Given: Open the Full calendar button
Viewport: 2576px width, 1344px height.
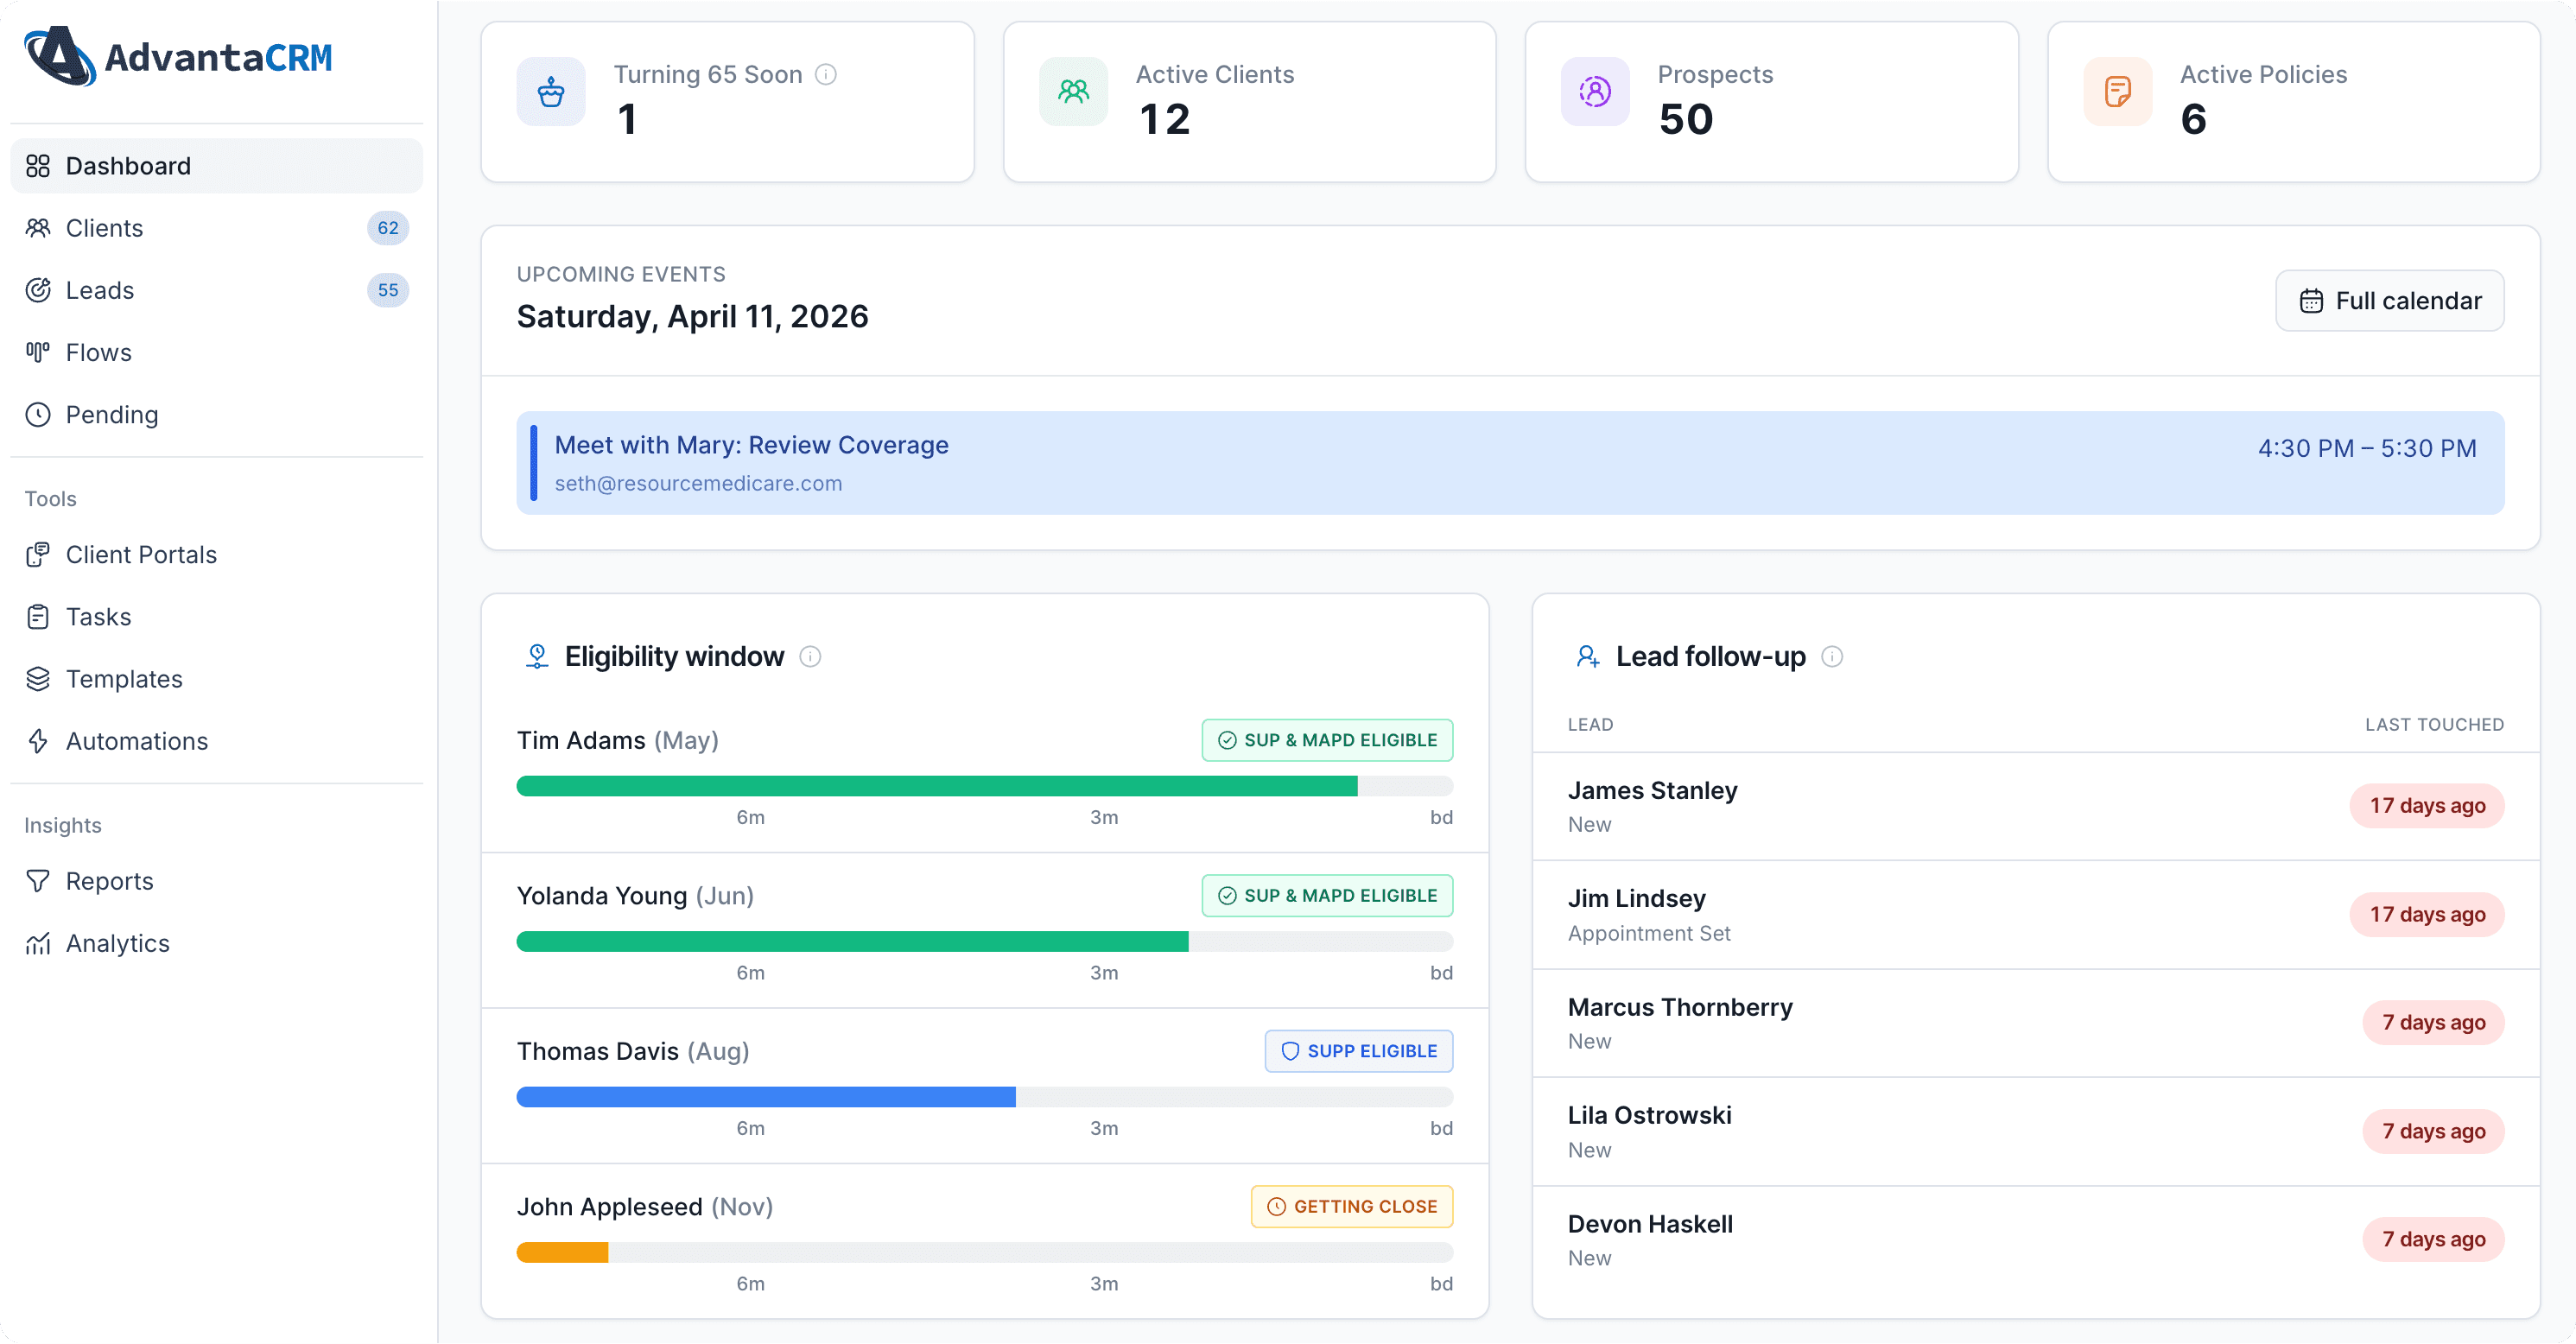Looking at the screenshot, I should click(2389, 301).
